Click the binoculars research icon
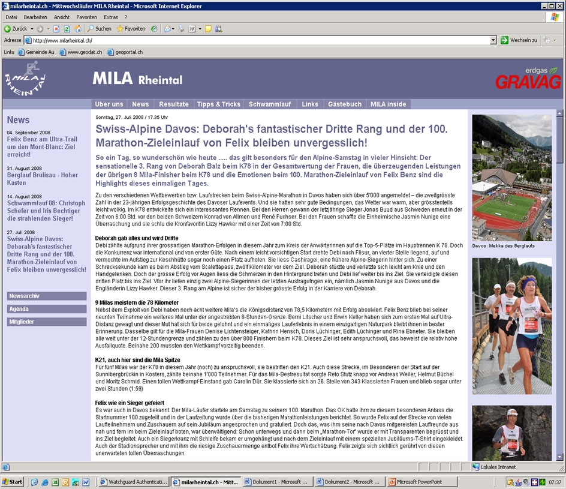 pos(219,29)
